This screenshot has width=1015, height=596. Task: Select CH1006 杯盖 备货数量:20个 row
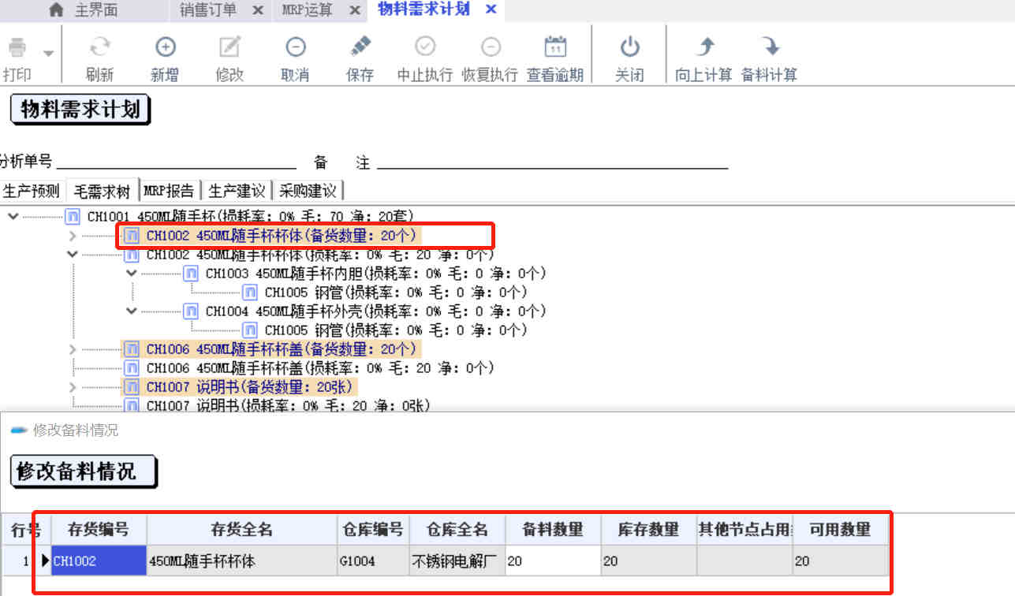click(x=282, y=348)
